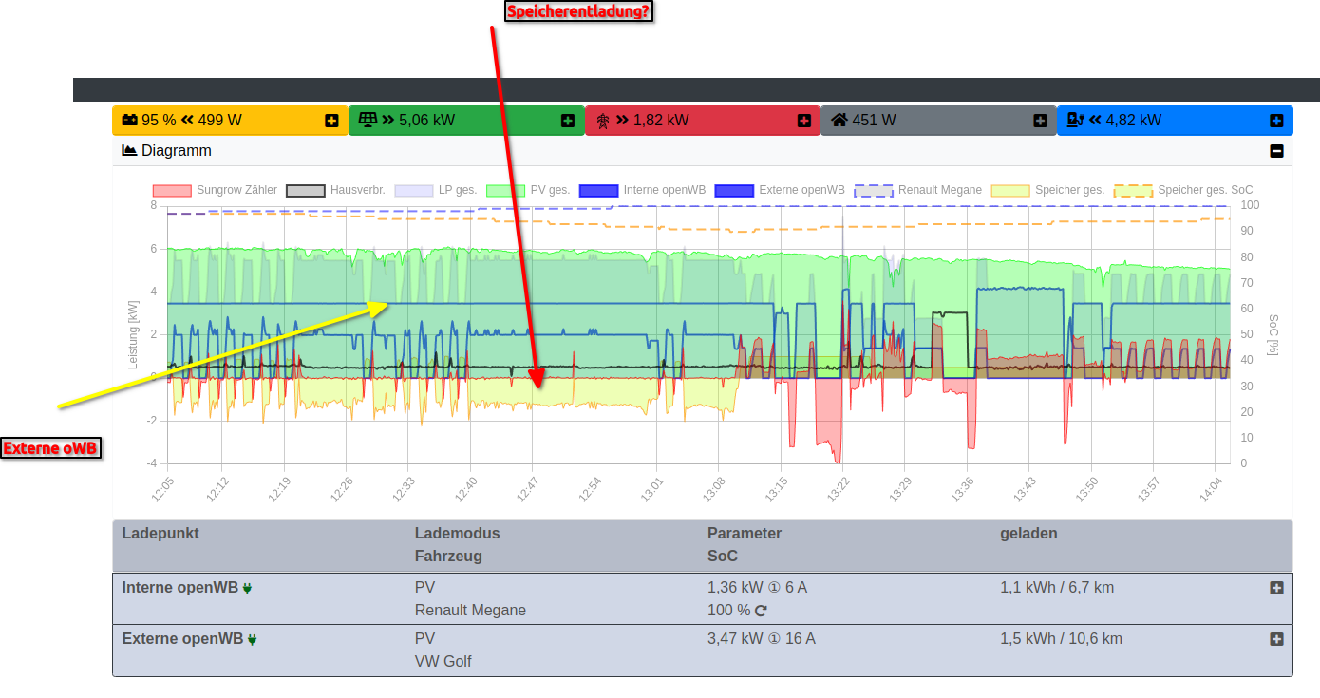Select the Renault Megane vehicle entry

tap(470, 610)
